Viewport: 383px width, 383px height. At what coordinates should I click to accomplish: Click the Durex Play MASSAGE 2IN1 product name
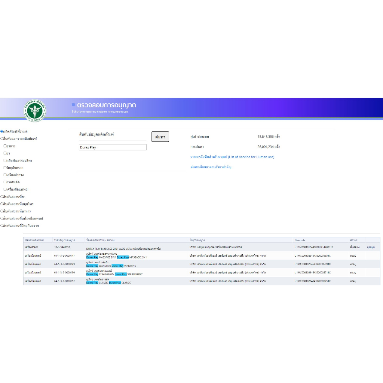[x=117, y=257]
